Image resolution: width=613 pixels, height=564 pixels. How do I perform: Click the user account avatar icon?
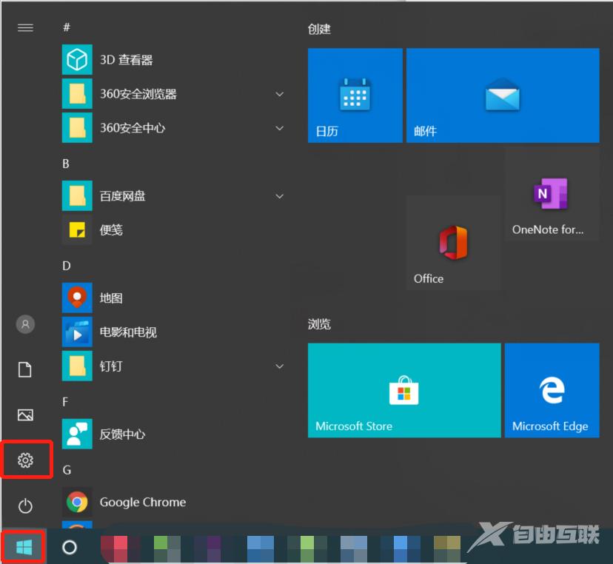click(25, 324)
